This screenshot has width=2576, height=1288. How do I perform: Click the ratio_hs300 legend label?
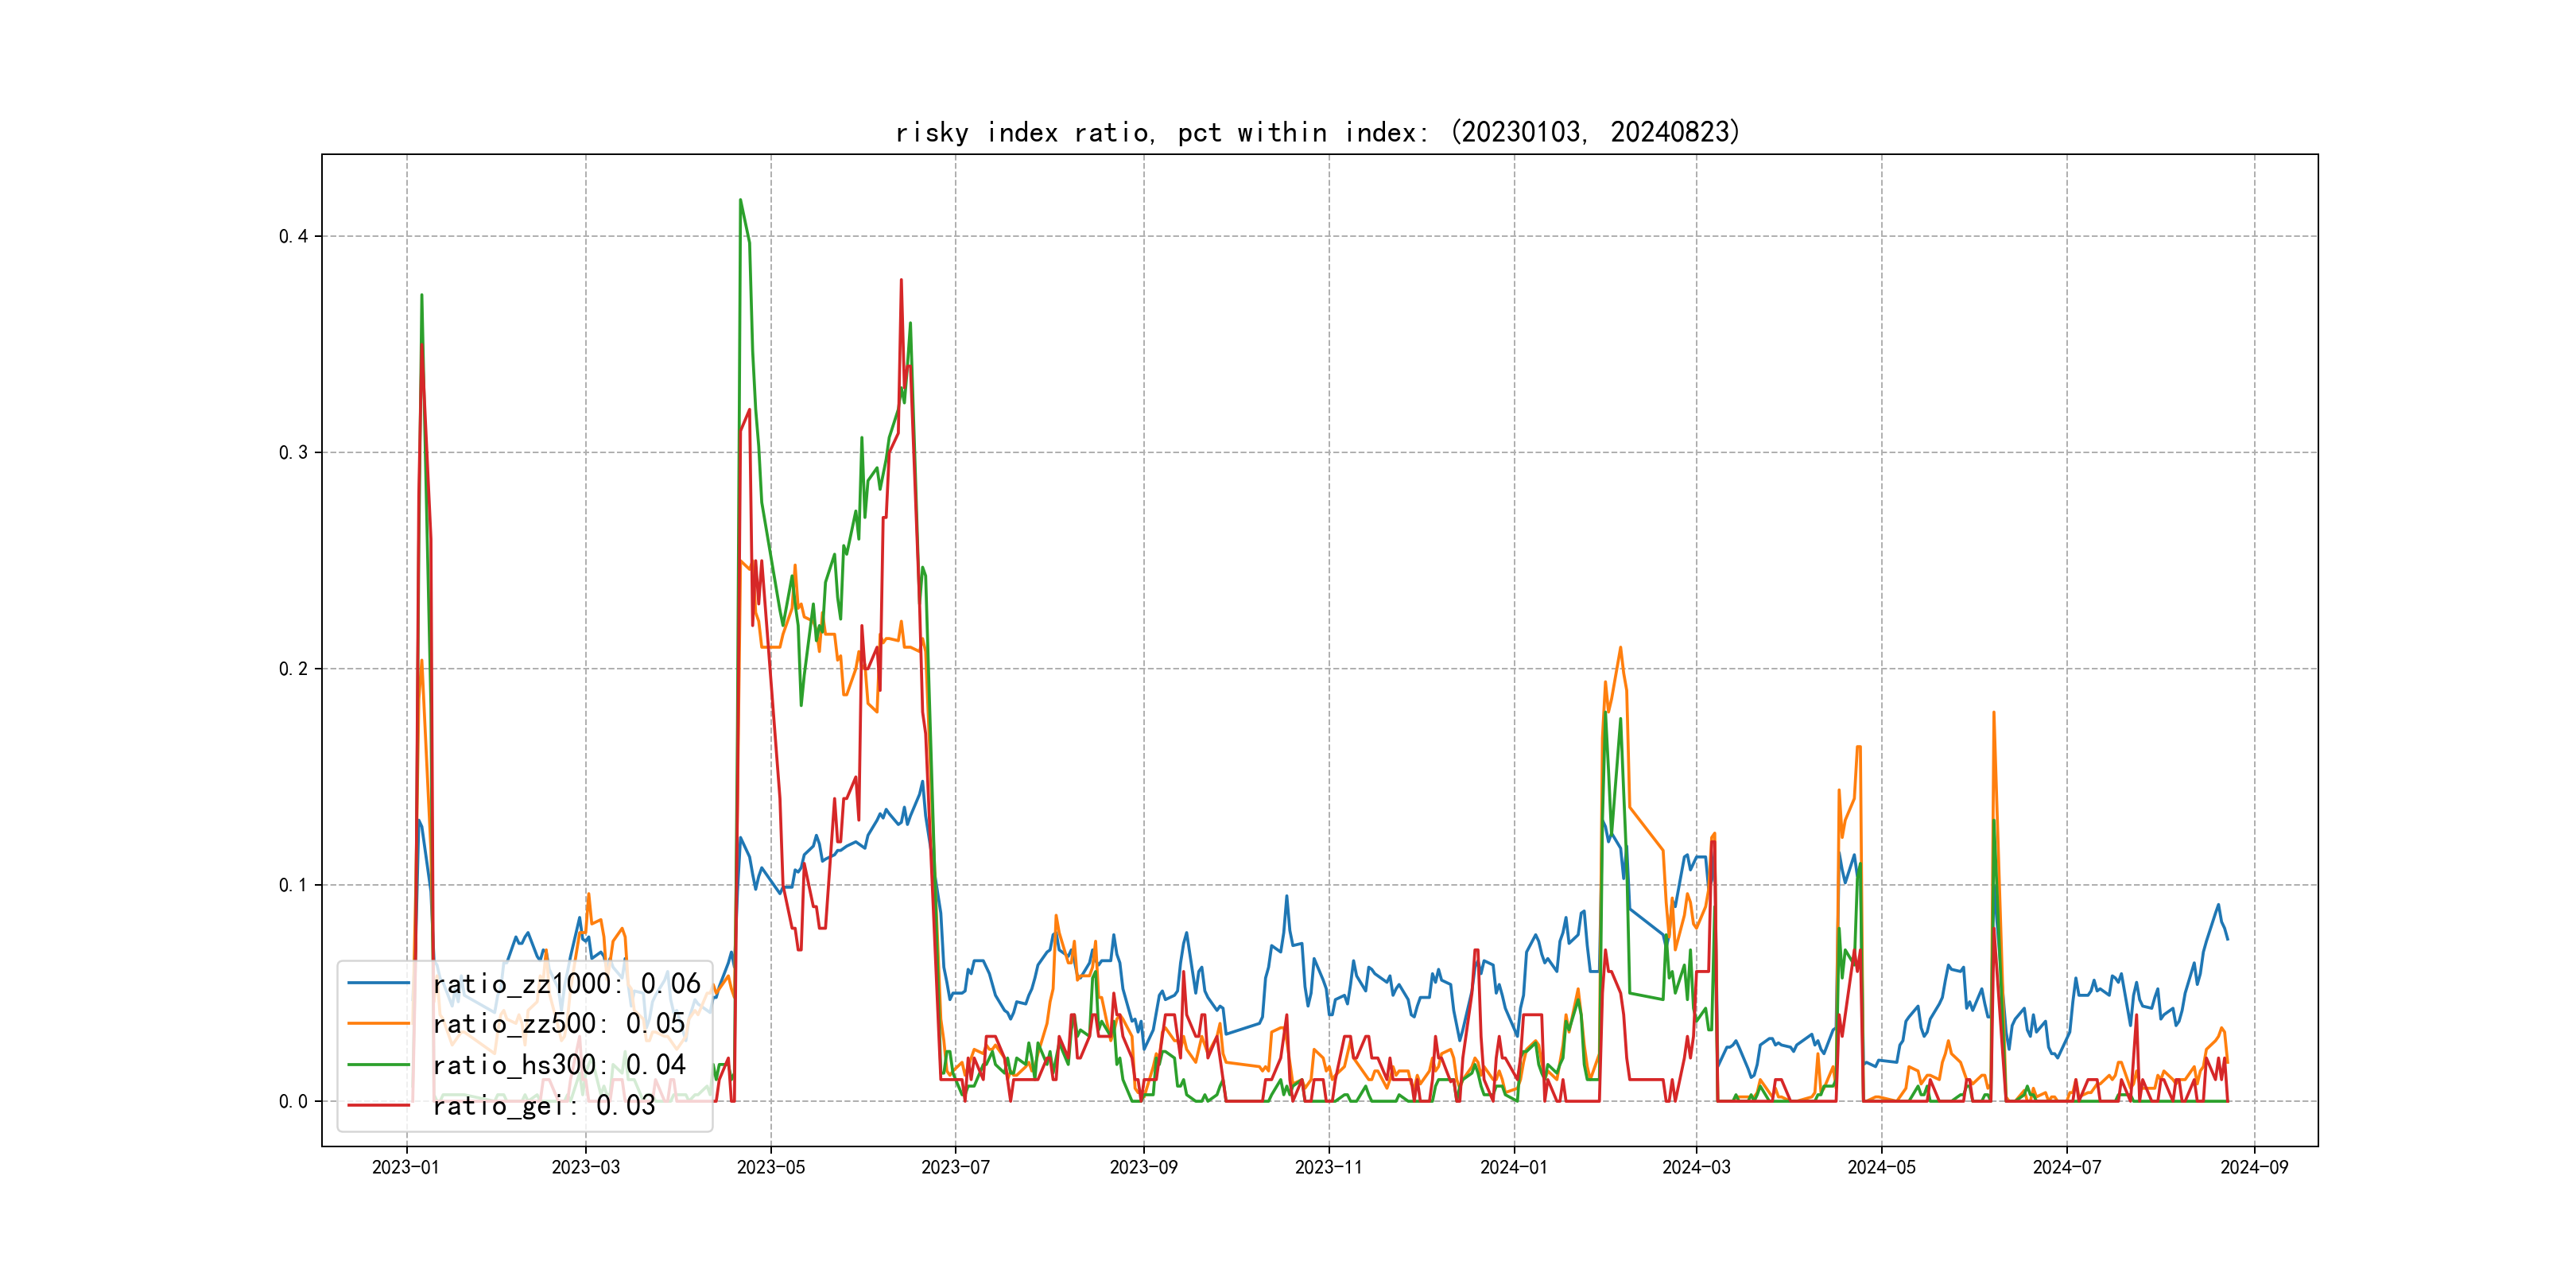click(x=558, y=1065)
